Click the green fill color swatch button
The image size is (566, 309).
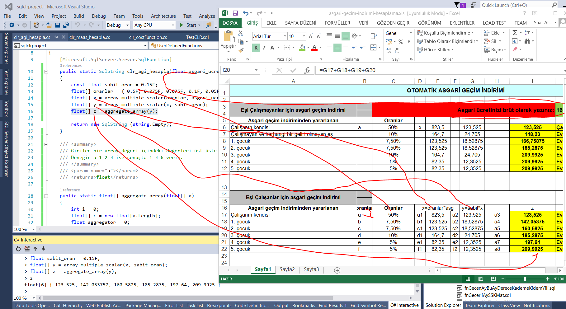(x=302, y=48)
